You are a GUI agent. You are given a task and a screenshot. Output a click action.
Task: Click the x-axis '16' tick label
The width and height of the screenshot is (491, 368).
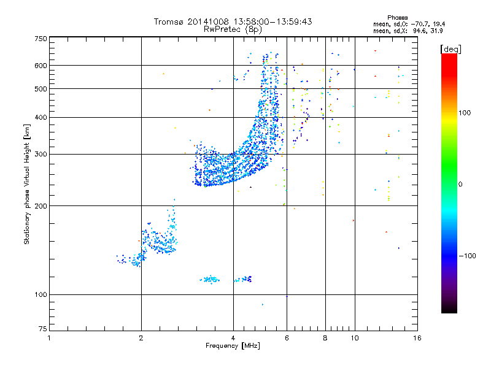pos(417,338)
